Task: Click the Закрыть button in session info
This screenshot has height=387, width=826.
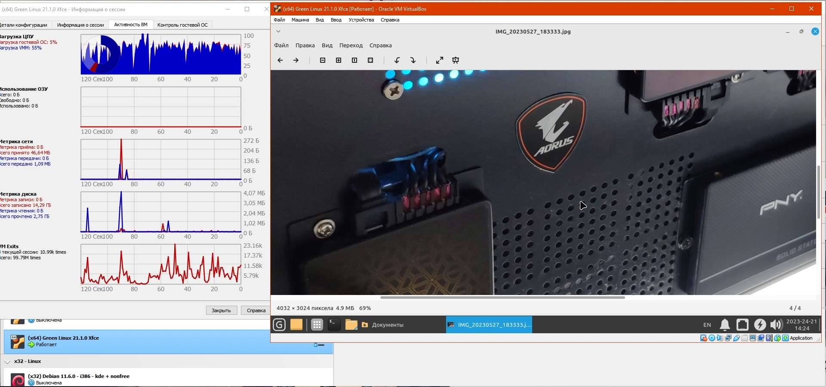Action: click(222, 310)
